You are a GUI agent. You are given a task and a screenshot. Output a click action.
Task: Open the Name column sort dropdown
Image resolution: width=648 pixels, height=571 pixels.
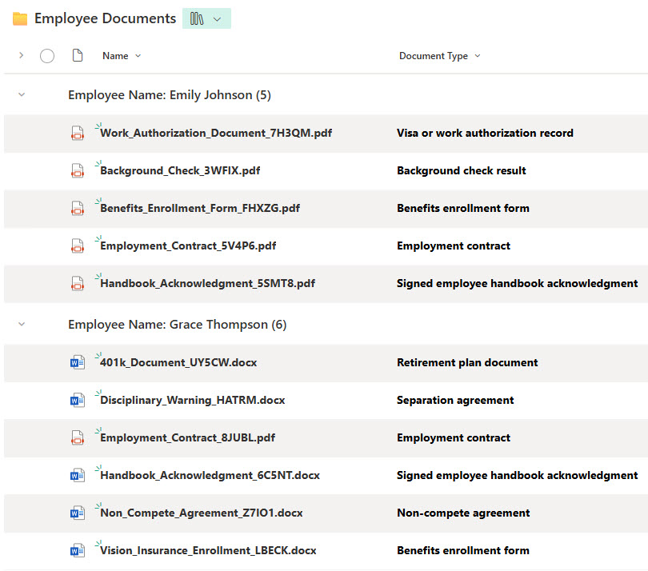coord(138,56)
